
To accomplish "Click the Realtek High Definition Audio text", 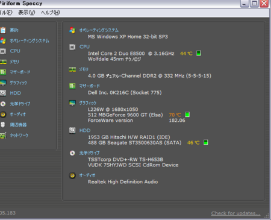I will (x=123, y=182).
